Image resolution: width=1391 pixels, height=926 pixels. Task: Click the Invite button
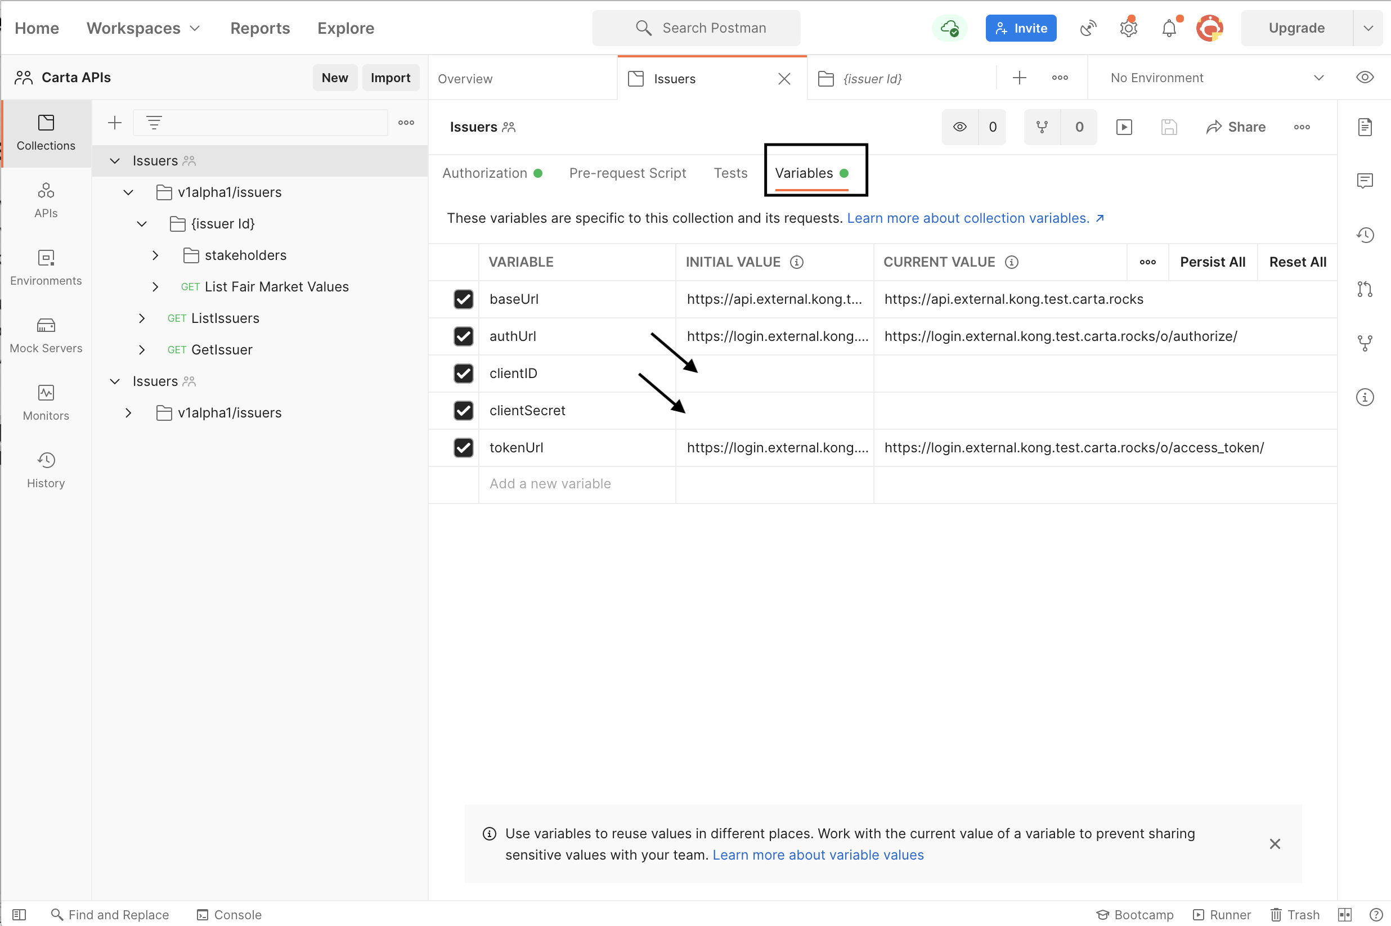click(1021, 28)
